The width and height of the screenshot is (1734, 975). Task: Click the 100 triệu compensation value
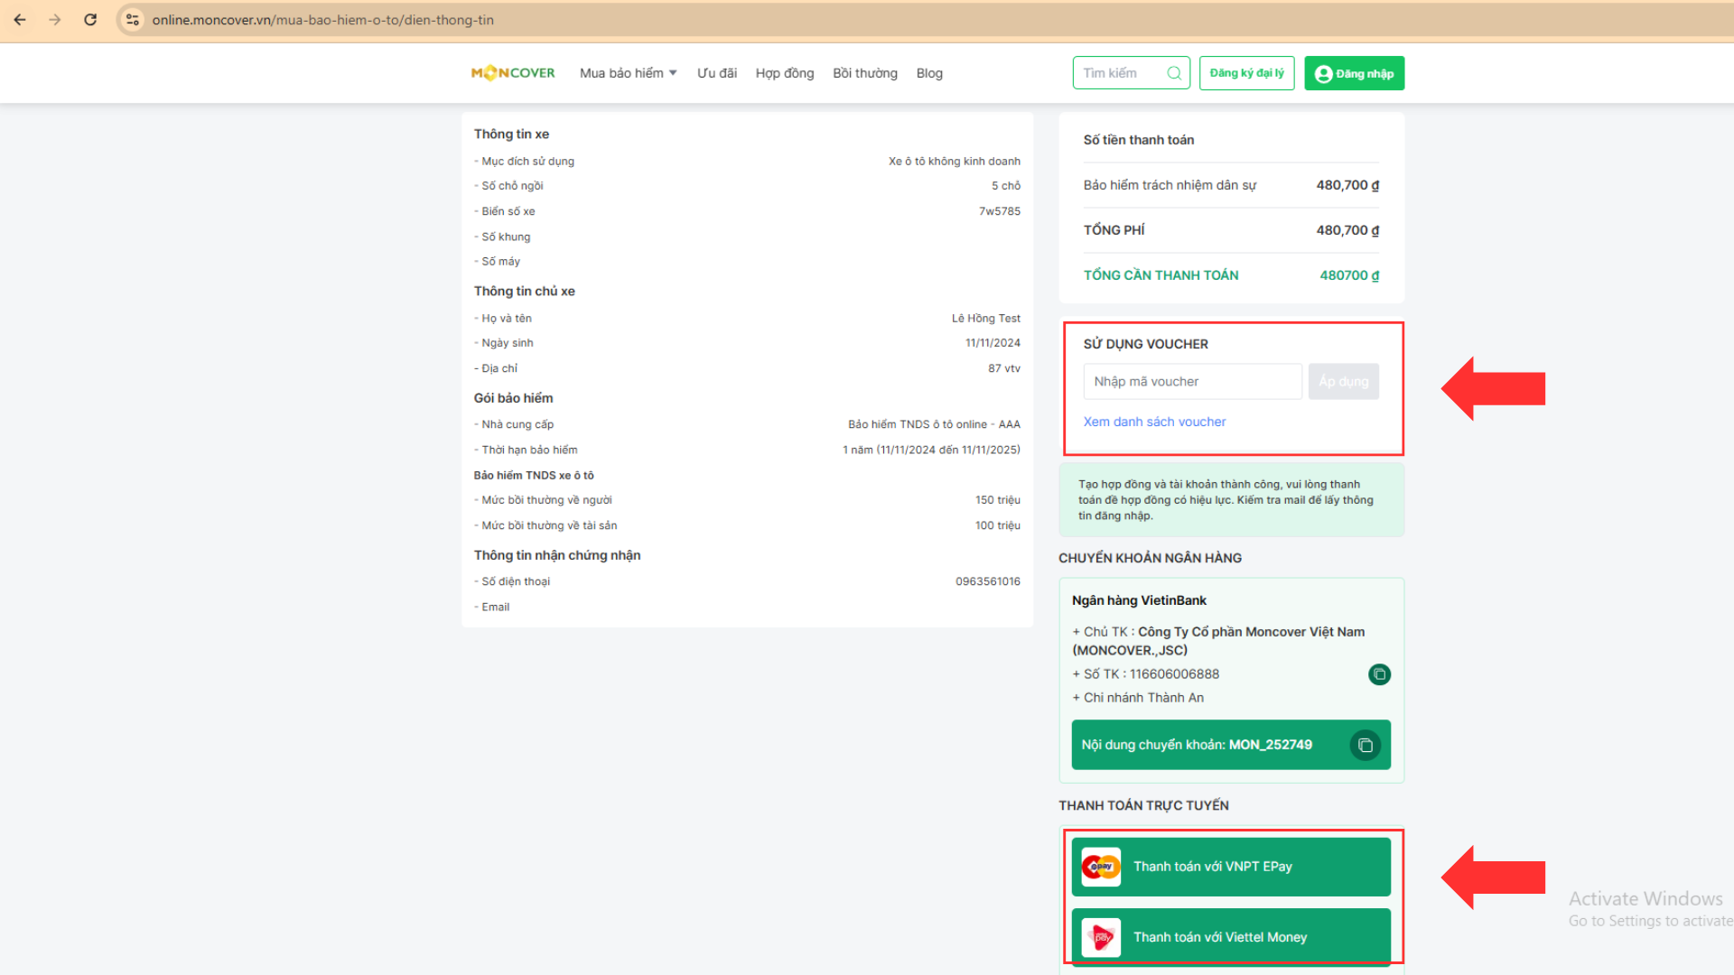point(997,525)
